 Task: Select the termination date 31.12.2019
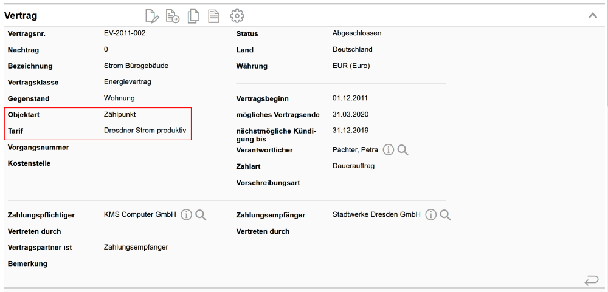[351, 131]
